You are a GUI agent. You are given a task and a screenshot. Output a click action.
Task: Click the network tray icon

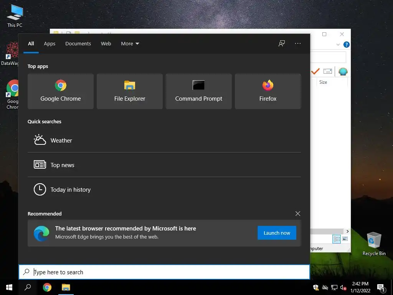[334, 287]
